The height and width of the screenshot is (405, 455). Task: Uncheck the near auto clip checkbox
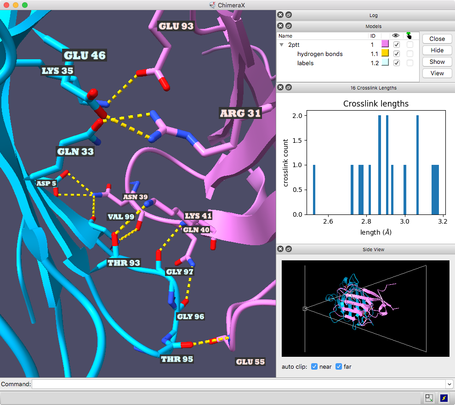click(x=314, y=366)
